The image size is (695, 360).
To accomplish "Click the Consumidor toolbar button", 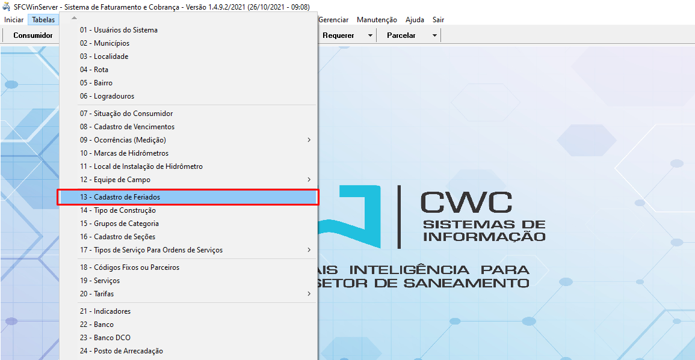I will [x=33, y=35].
